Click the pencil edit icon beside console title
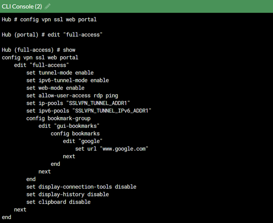 point(48,7)
